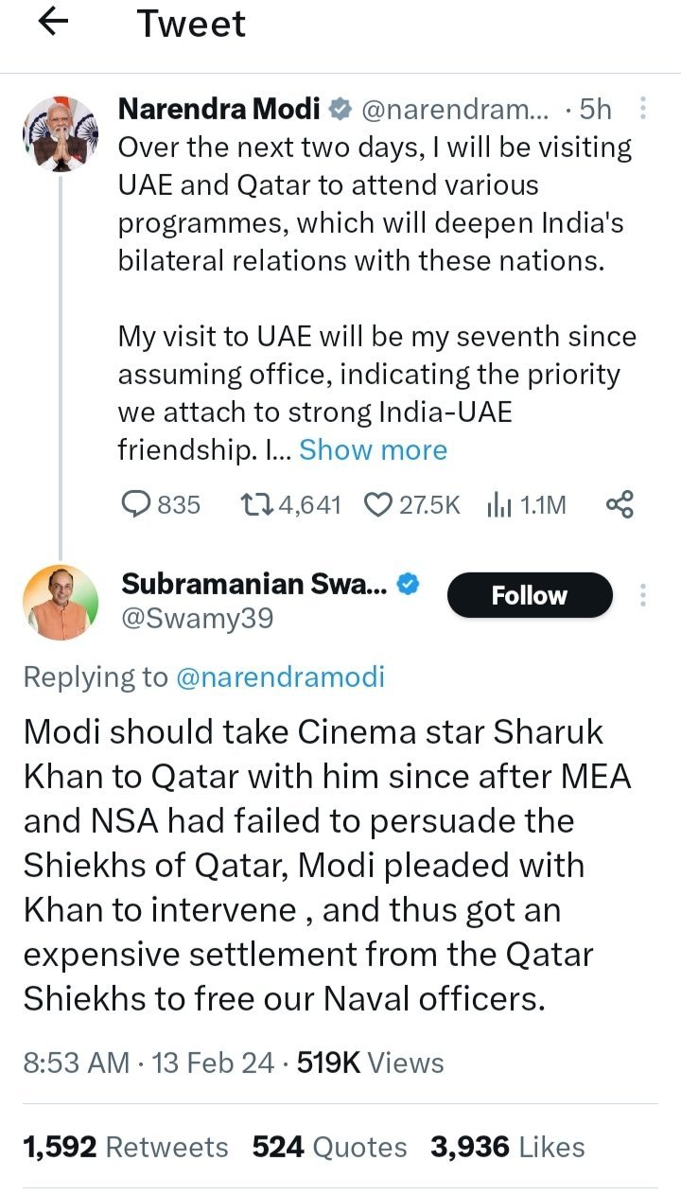The image size is (681, 1196).
Task: Like Modi's tweet with heart icon
Action: tap(378, 505)
